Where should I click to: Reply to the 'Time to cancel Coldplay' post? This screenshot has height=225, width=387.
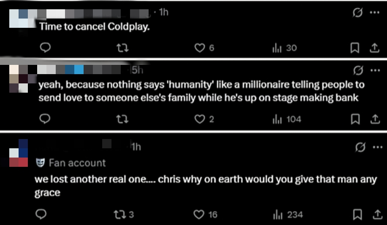[45, 48]
